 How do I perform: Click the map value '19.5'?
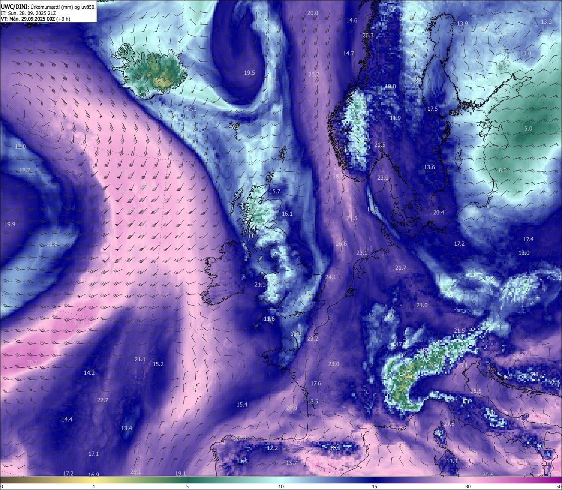tap(249, 73)
